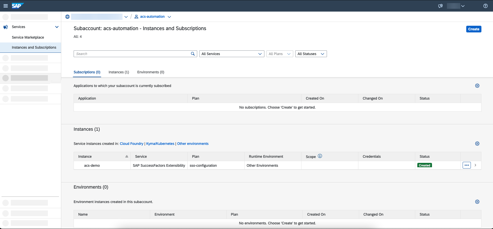Viewport: 493px width, 229px height.
Task: Open the Other environments link
Action: pyautogui.click(x=193, y=144)
